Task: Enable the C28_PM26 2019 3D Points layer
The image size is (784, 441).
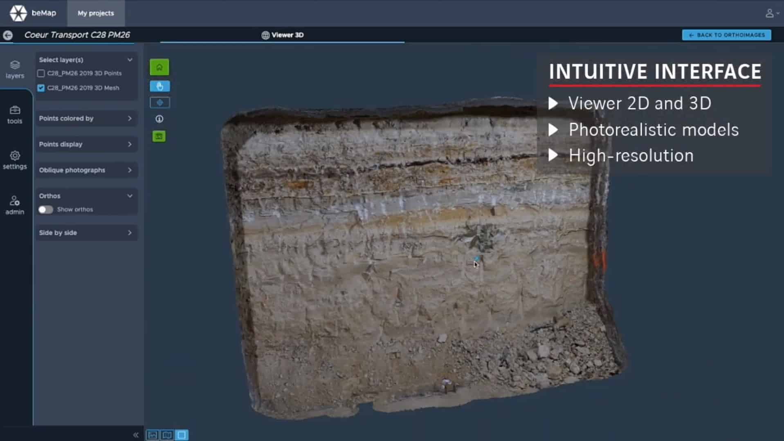Action: [41, 74]
